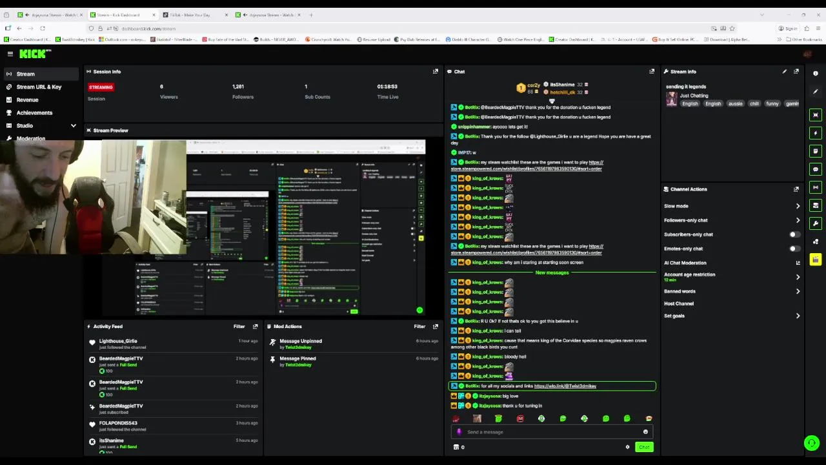Toggle the stream preview widget icon in right sidebar

[816, 115]
